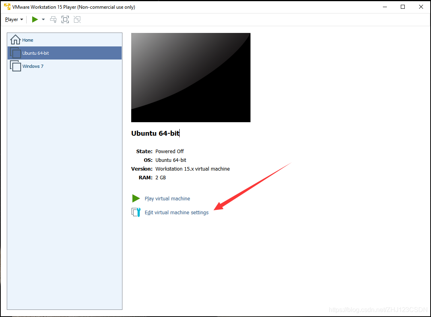Open Edit virtual machine settings
This screenshot has width=431, height=317.
coord(177,213)
